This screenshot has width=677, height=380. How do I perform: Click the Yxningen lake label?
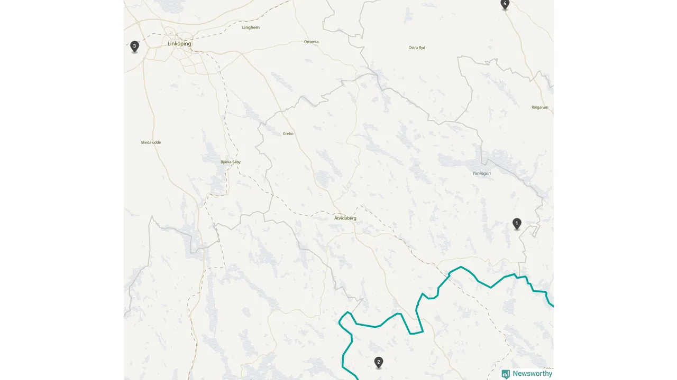[x=481, y=173]
